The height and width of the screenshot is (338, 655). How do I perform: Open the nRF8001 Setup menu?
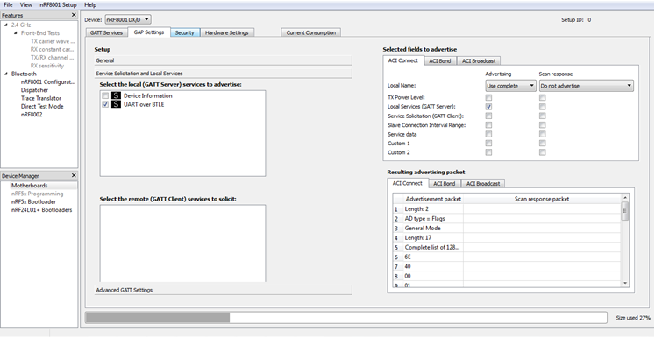[58, 5]
